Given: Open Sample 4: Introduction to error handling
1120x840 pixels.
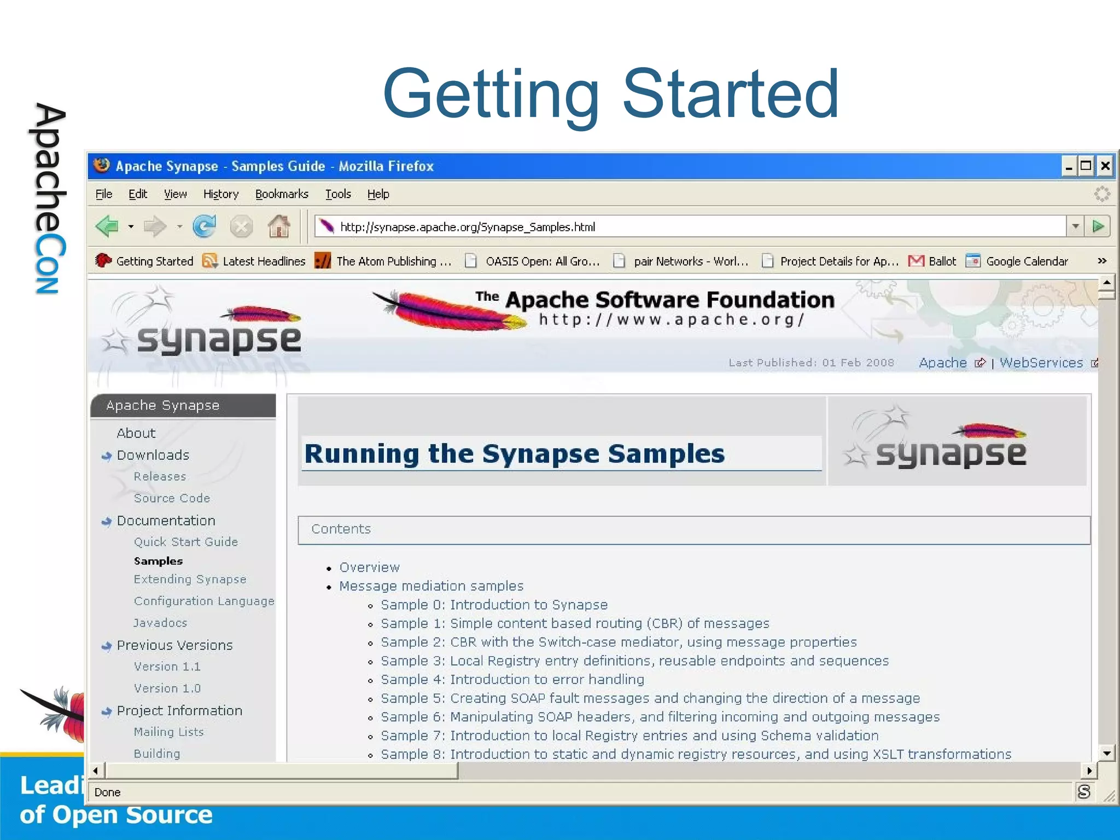Looking at the screenshot, I should click(x=512, y=679).
